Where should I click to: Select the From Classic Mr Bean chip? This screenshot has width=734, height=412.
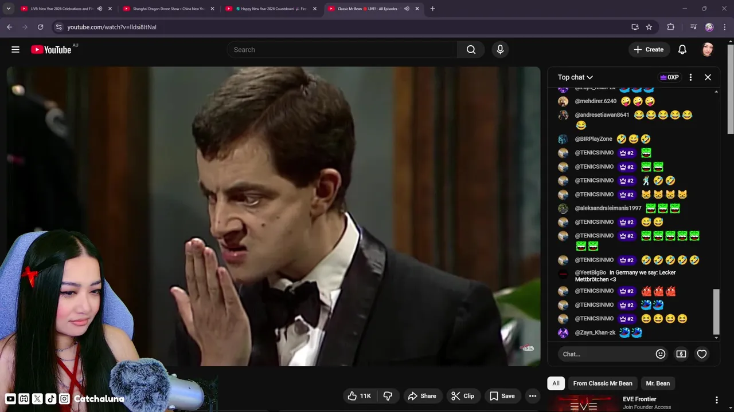pyautogui.click(x=603, y=383)
